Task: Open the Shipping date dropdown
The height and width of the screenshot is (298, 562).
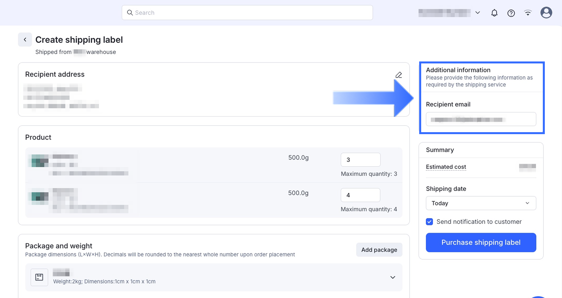Action: click(481, 203)
